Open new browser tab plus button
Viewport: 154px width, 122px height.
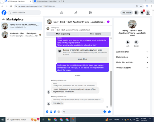pyautogui.click(x=63, y=1)
